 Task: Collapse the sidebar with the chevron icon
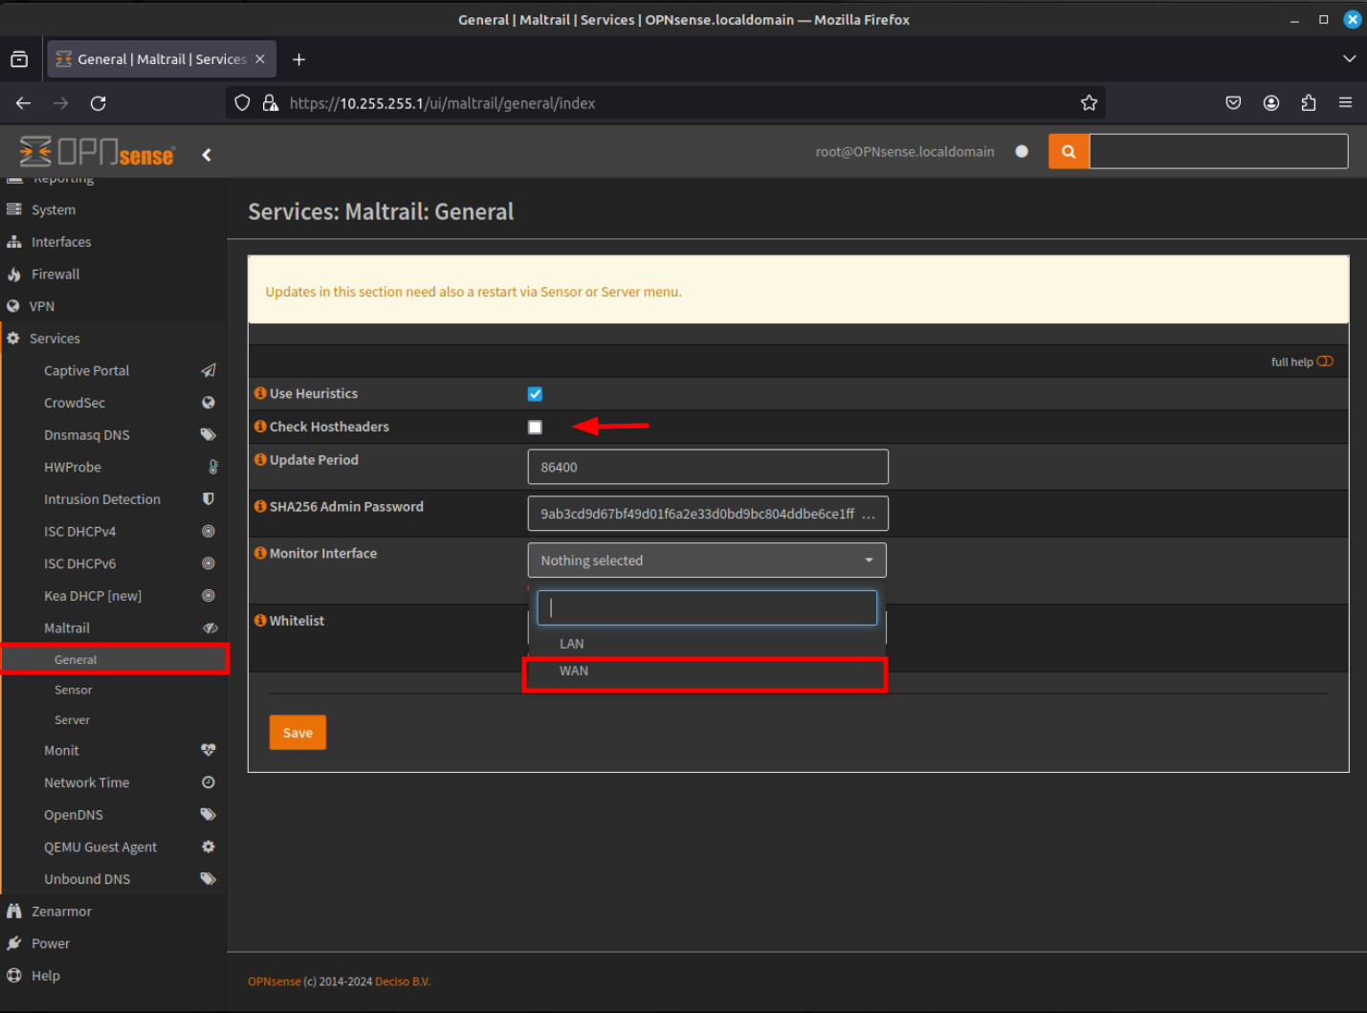[x=207, y=154]
